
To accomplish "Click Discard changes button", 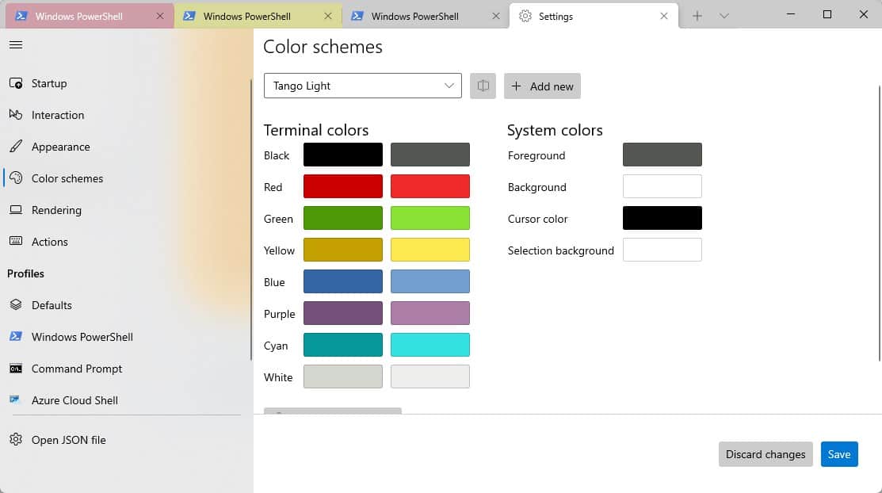I will click(x=765, y=454).
